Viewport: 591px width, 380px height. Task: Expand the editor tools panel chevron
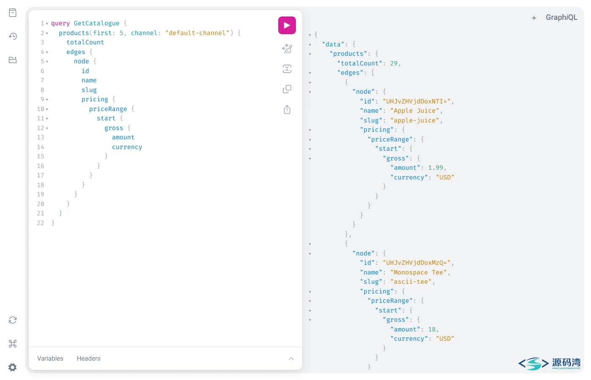[291, 358]
